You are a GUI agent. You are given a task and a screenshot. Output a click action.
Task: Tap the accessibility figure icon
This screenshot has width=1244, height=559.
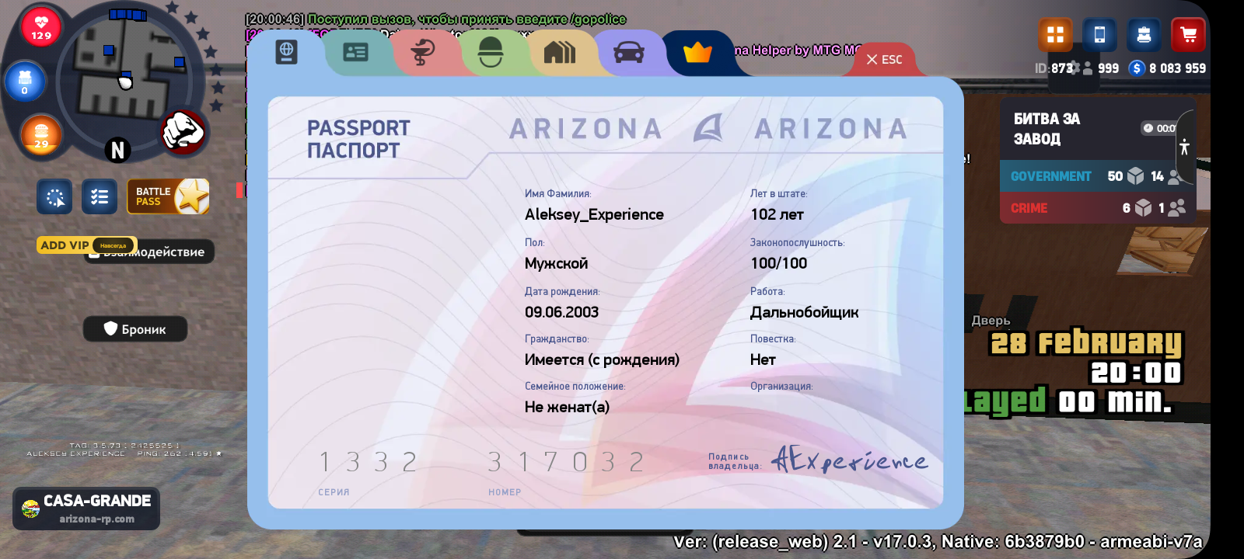coord(1184,147)
